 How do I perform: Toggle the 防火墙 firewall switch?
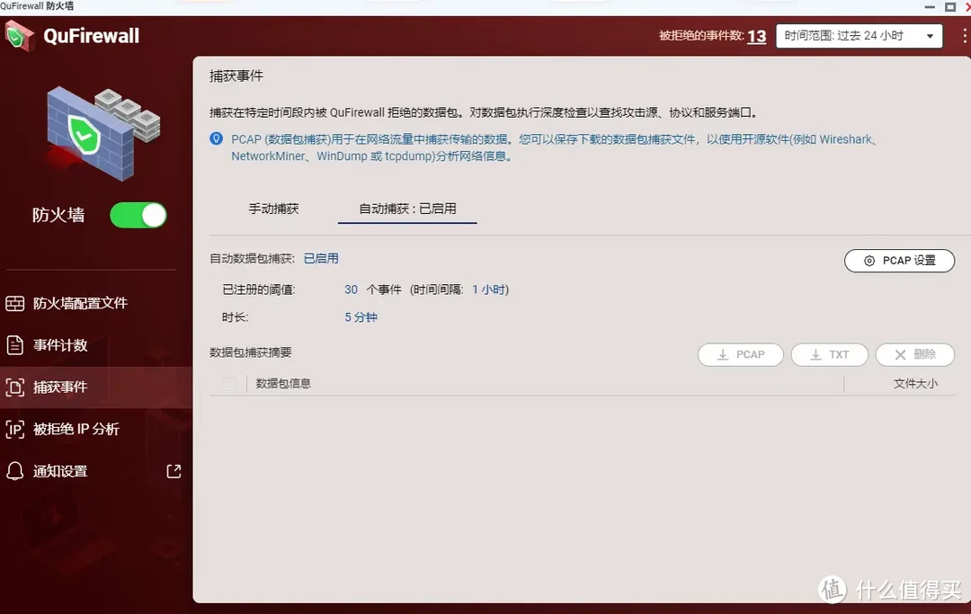[x=138, y=216]
